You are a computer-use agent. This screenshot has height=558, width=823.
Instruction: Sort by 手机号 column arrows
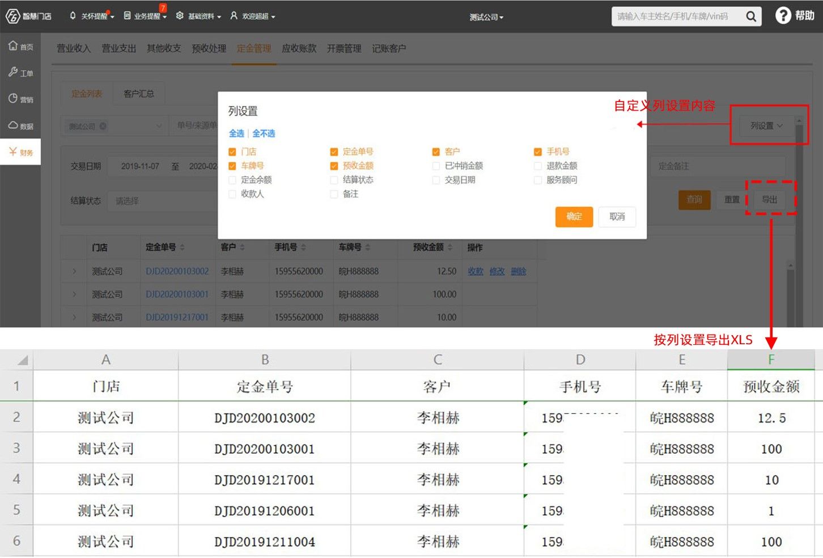(303, 247)
